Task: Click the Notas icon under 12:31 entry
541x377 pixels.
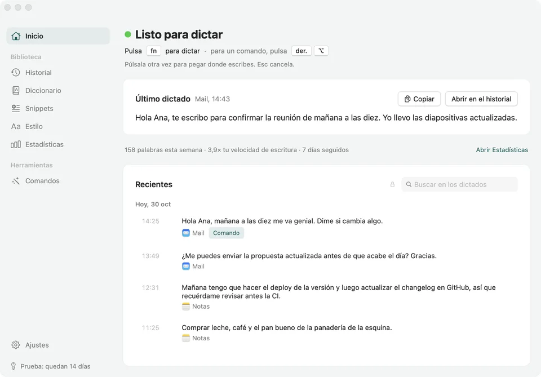Action: 186,307
